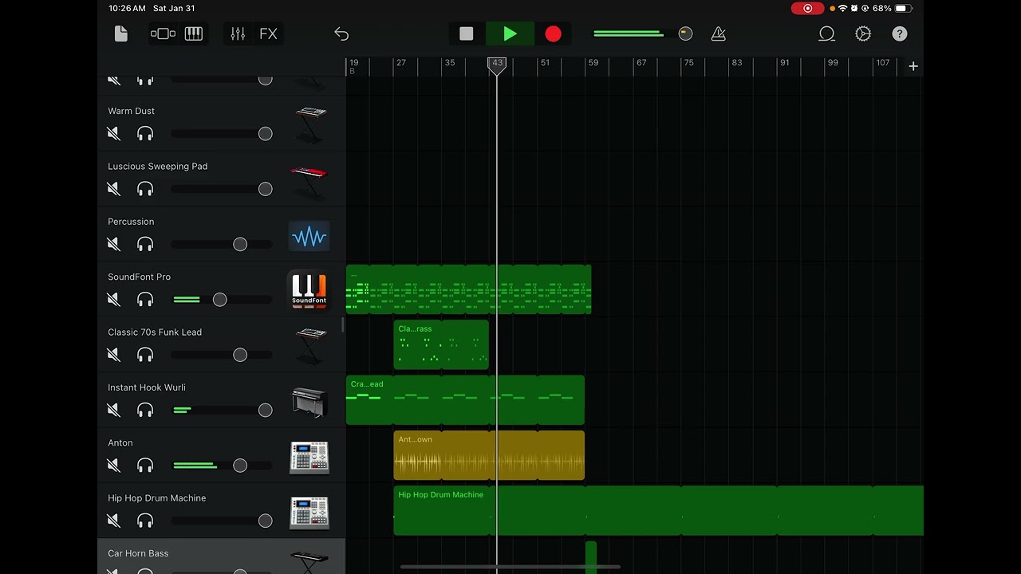Switch to the keyboard instrument view
Image resolution: width=1021 pixels, height=574 pixels.
point(194,33)
